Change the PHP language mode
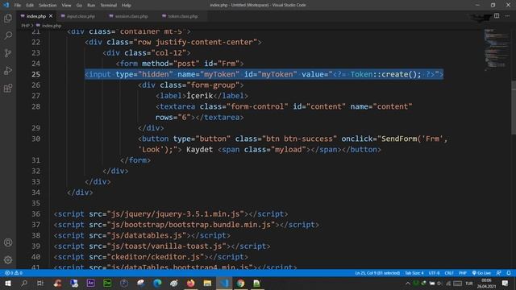516x290 pixels. click(463, 273)
